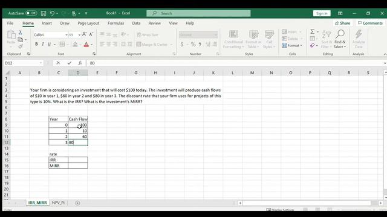The image size is (387, 217).
Task: Add a new sheet with plus icon
Action: (x=77, y=203)
